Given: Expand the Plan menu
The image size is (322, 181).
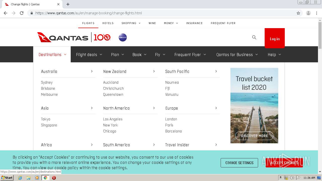Looking at the screenshot, I should [x=117, y=55].
